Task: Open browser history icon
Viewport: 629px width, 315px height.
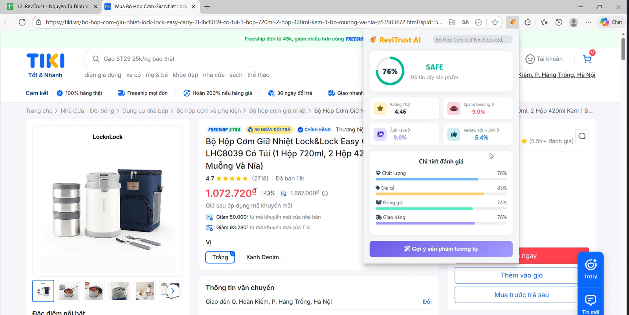Action: (559, 22)
